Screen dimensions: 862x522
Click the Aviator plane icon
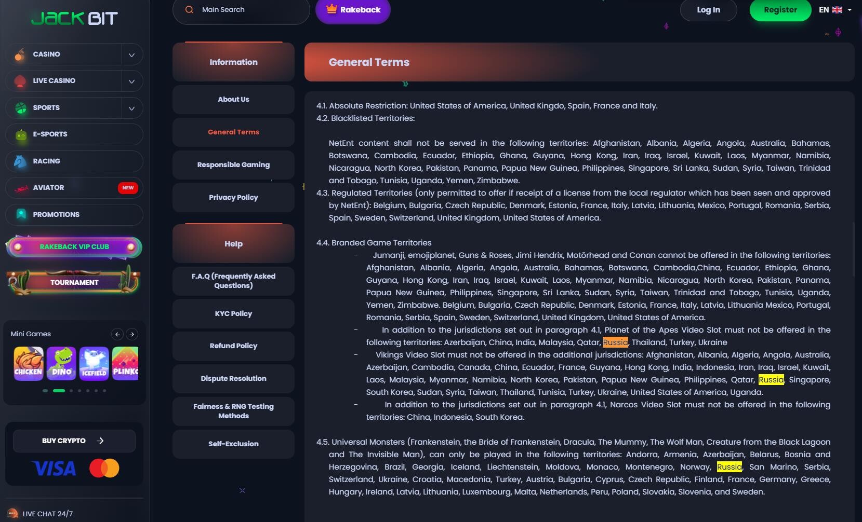click(21, 188)
